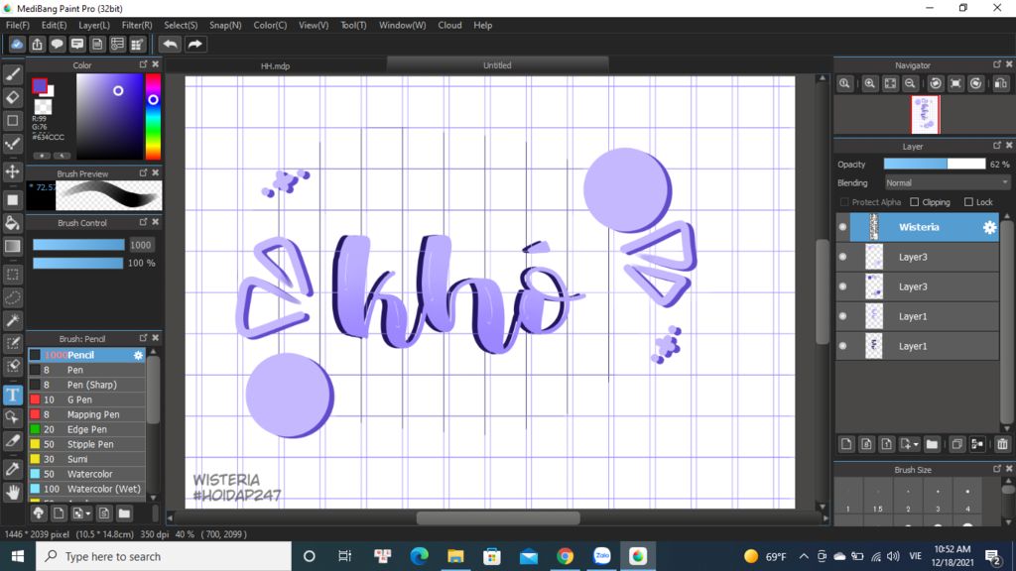Viewport: 1016px width, 571px height.
Task: Zoom in via Navigator icon
Action: (x=869, y=83)
